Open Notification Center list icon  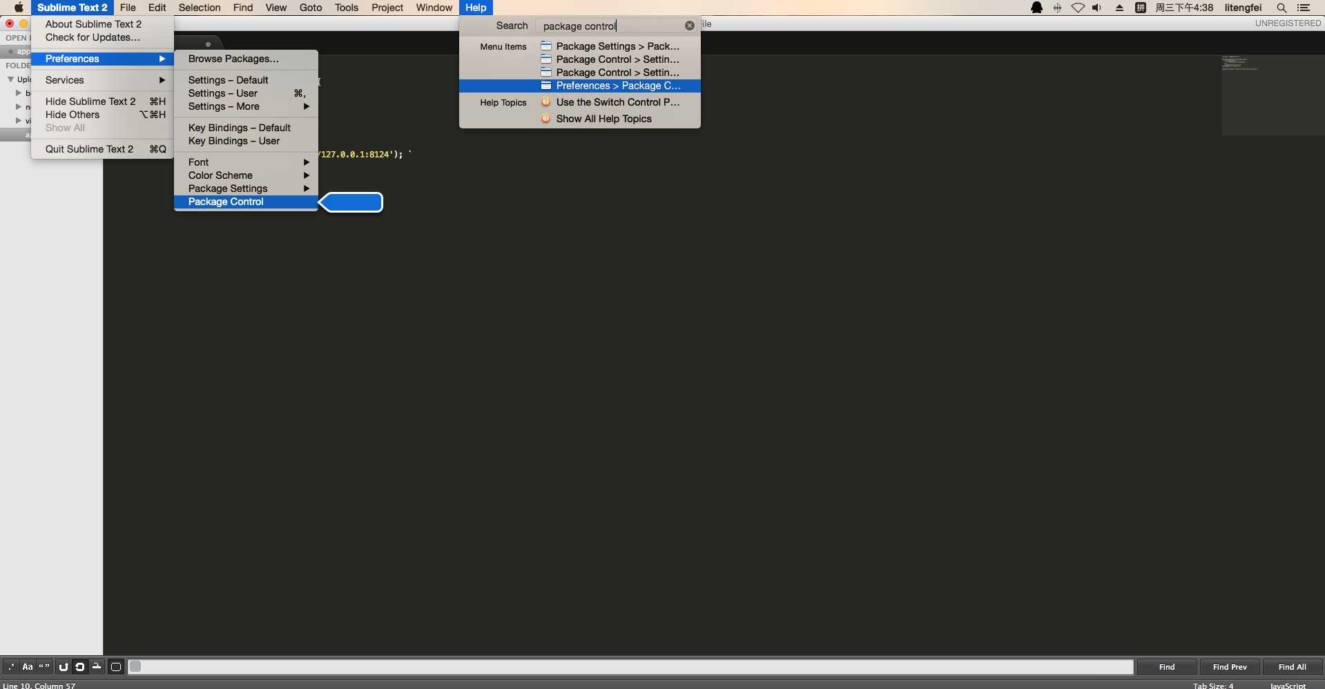coord(1304,8)
